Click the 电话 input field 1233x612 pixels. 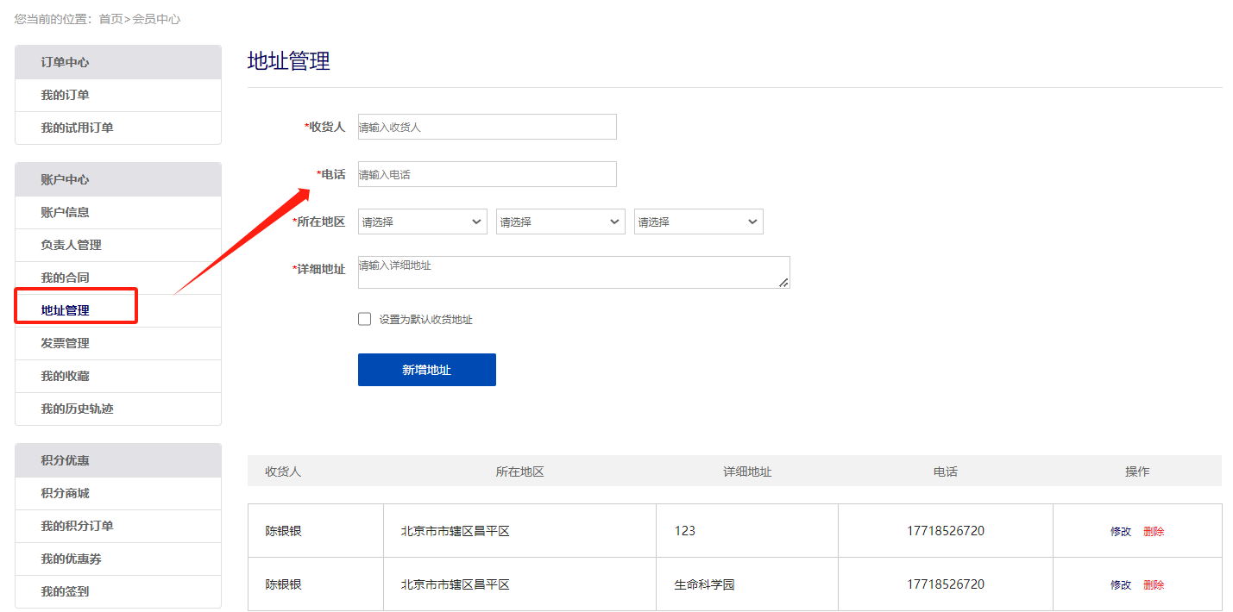pos(487,174)
